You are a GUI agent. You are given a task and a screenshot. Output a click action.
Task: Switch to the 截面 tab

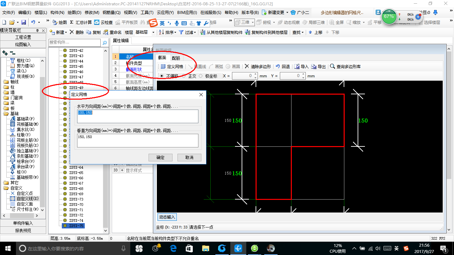tap(162, 57)
